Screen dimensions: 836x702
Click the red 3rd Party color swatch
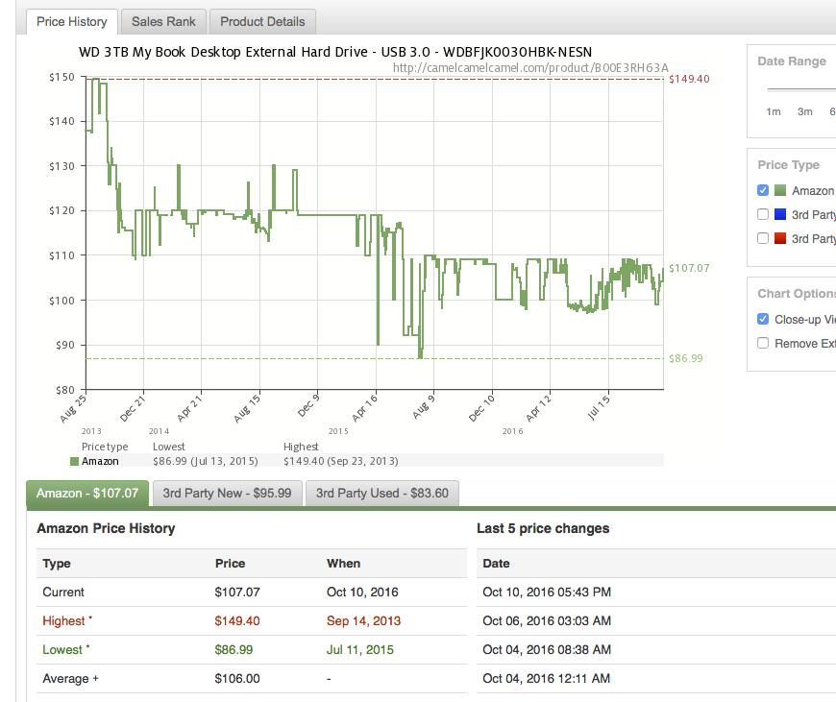780,238
